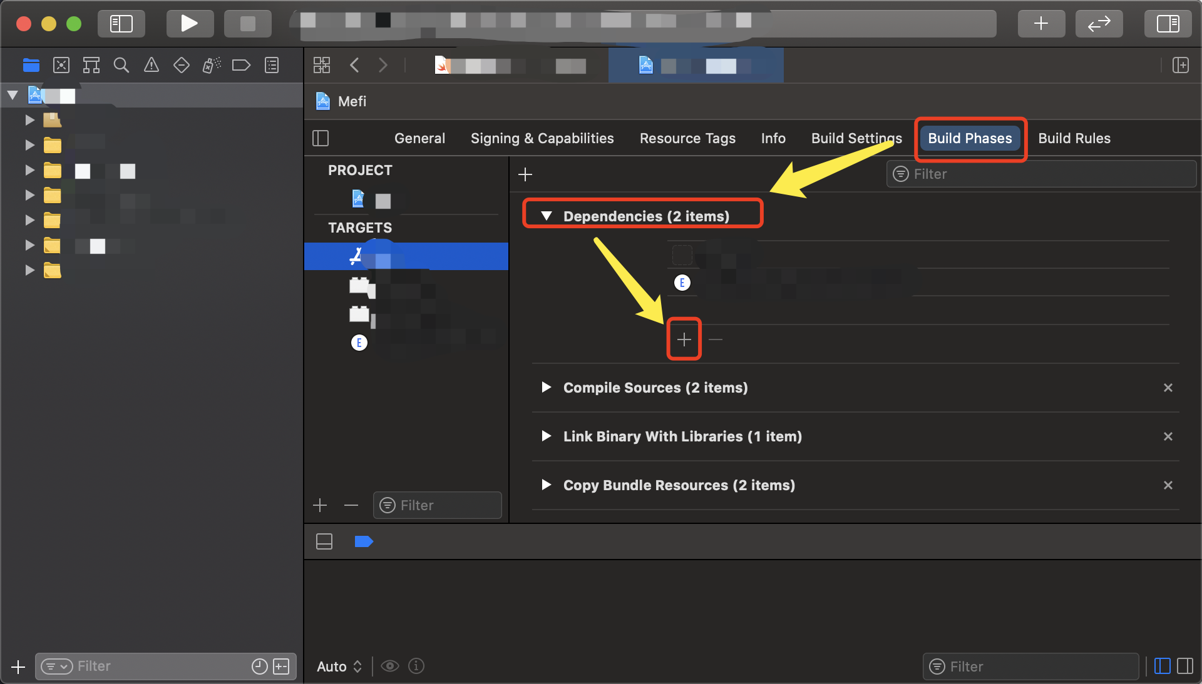Expand the last folder in navigator
This screenshot has height=684, width=1202.
point(29,270)
